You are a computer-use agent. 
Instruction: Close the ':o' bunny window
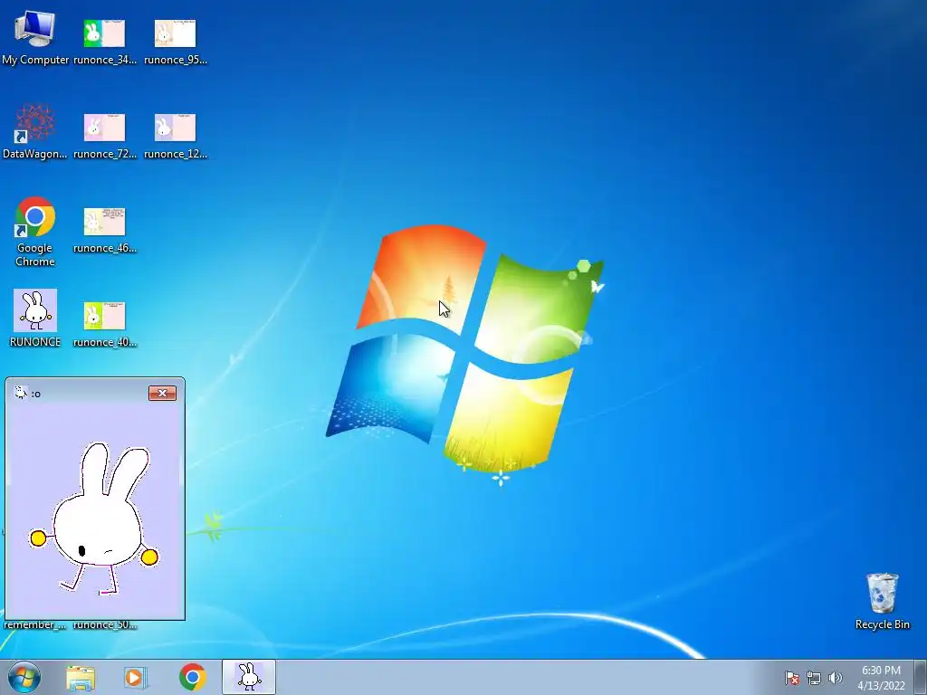tap(163, 394)
